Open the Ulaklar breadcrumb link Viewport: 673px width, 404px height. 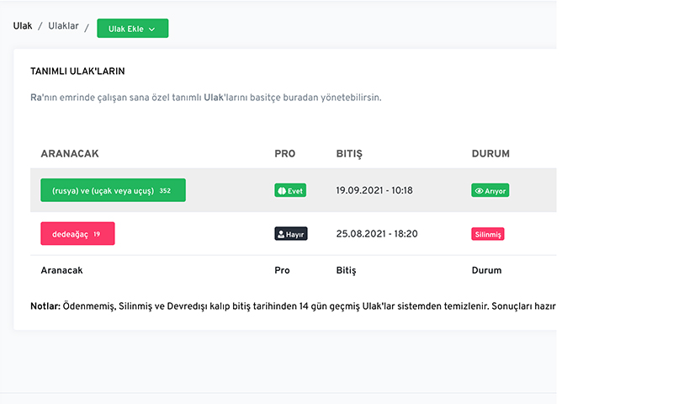63,26
